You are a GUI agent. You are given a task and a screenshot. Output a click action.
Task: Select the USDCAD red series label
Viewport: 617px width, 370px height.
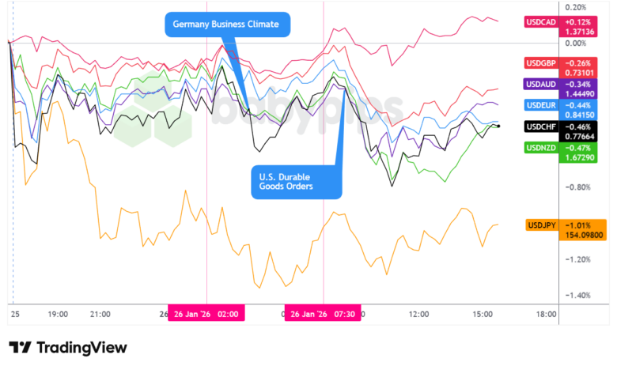[541, 21]
